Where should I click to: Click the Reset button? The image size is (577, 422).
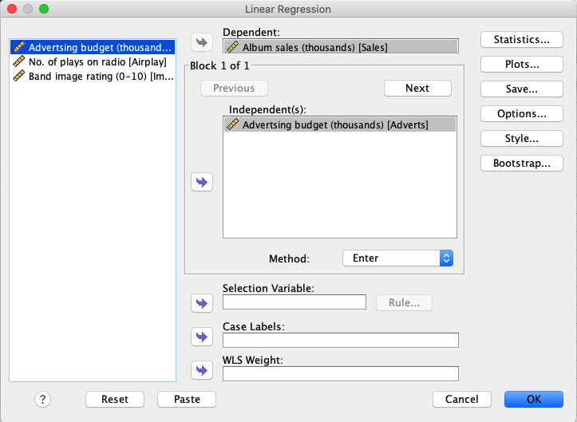115,399
